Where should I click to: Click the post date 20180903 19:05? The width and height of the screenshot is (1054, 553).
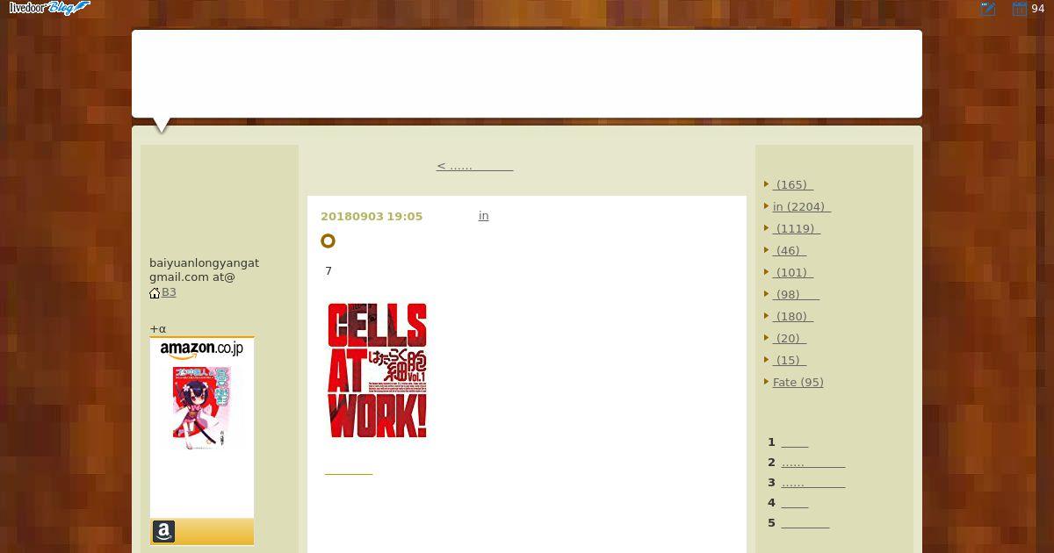click(x=372, y=217)
